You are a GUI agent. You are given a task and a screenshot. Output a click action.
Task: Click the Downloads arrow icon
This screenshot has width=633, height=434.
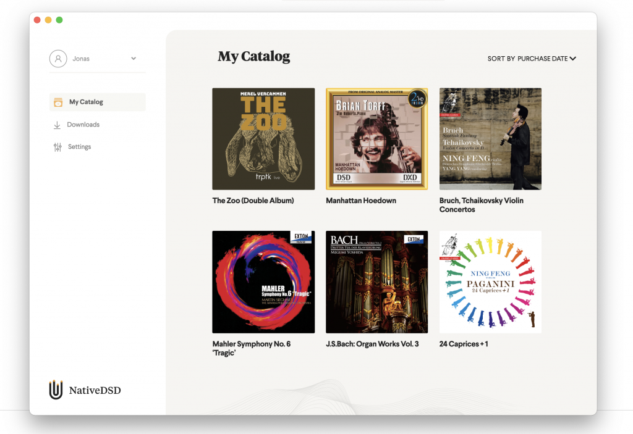pos(57,125)
